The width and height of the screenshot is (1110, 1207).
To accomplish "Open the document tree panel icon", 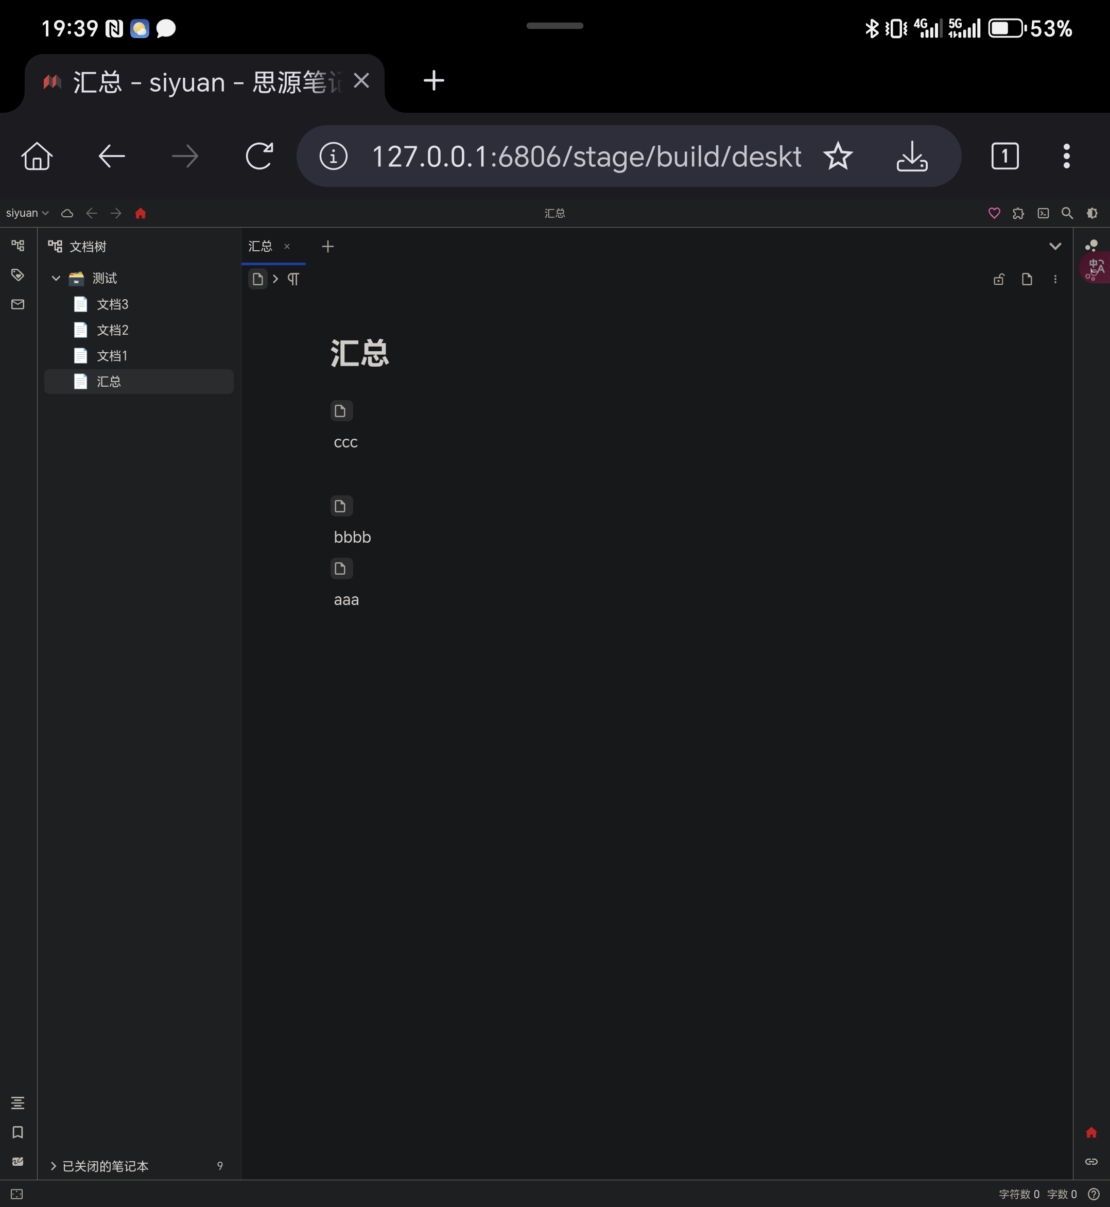I will (x=18, y=246).
